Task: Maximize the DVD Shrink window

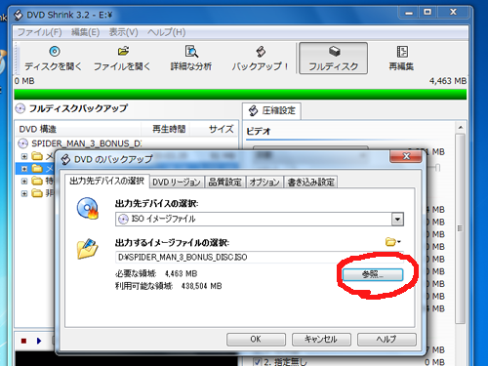Action: coord(427,12)
